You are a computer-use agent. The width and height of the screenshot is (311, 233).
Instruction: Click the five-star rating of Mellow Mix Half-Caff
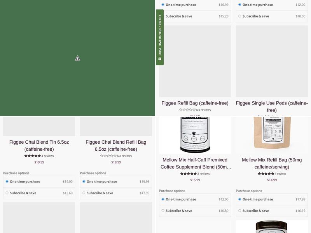tap(189, 174)
